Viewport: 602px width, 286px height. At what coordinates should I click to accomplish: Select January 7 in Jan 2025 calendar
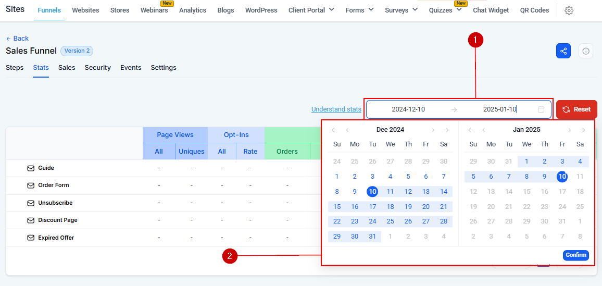[x=509, y=177]
